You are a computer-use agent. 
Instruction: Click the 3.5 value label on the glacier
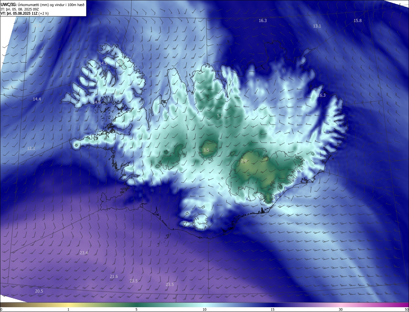(206, 150)
